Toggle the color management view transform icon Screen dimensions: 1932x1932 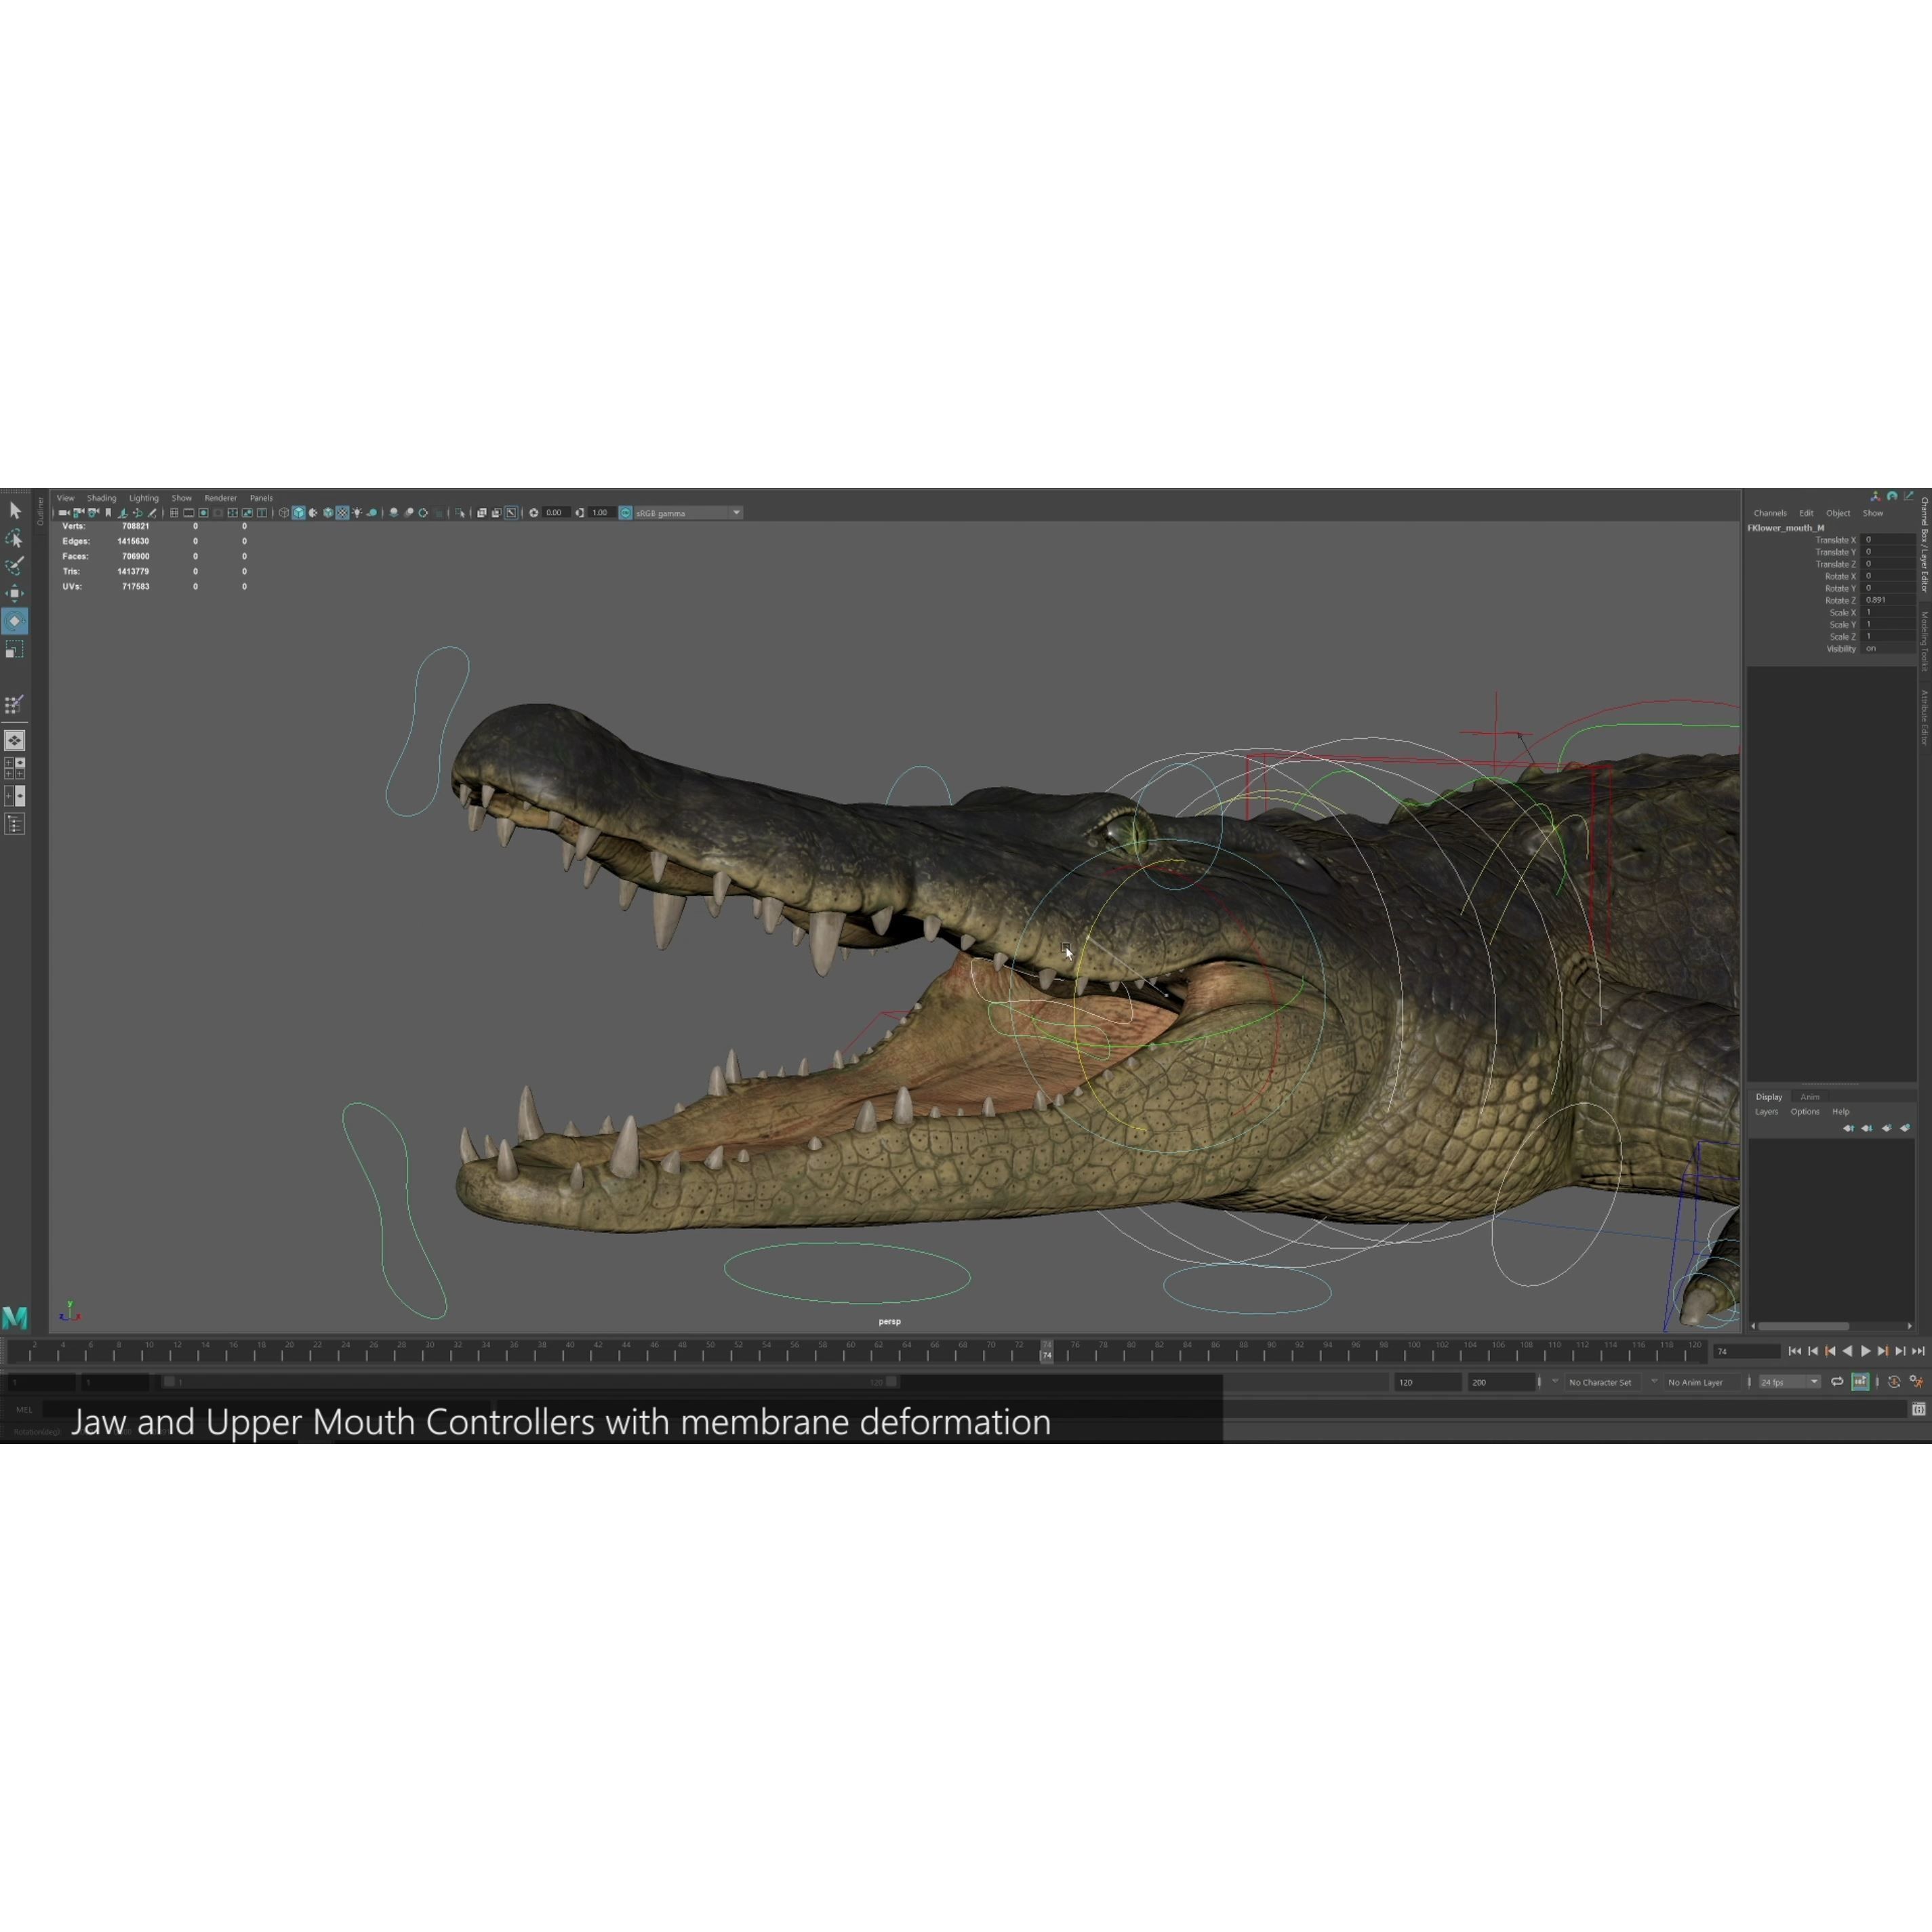[626, 513]
